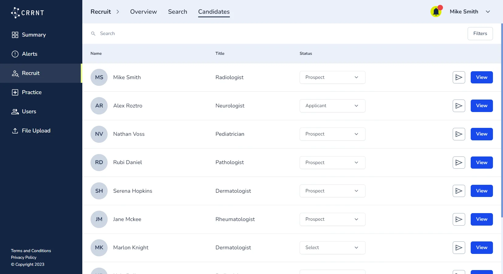Click the send icon for Marlon Knight

(x=459, y=248)
